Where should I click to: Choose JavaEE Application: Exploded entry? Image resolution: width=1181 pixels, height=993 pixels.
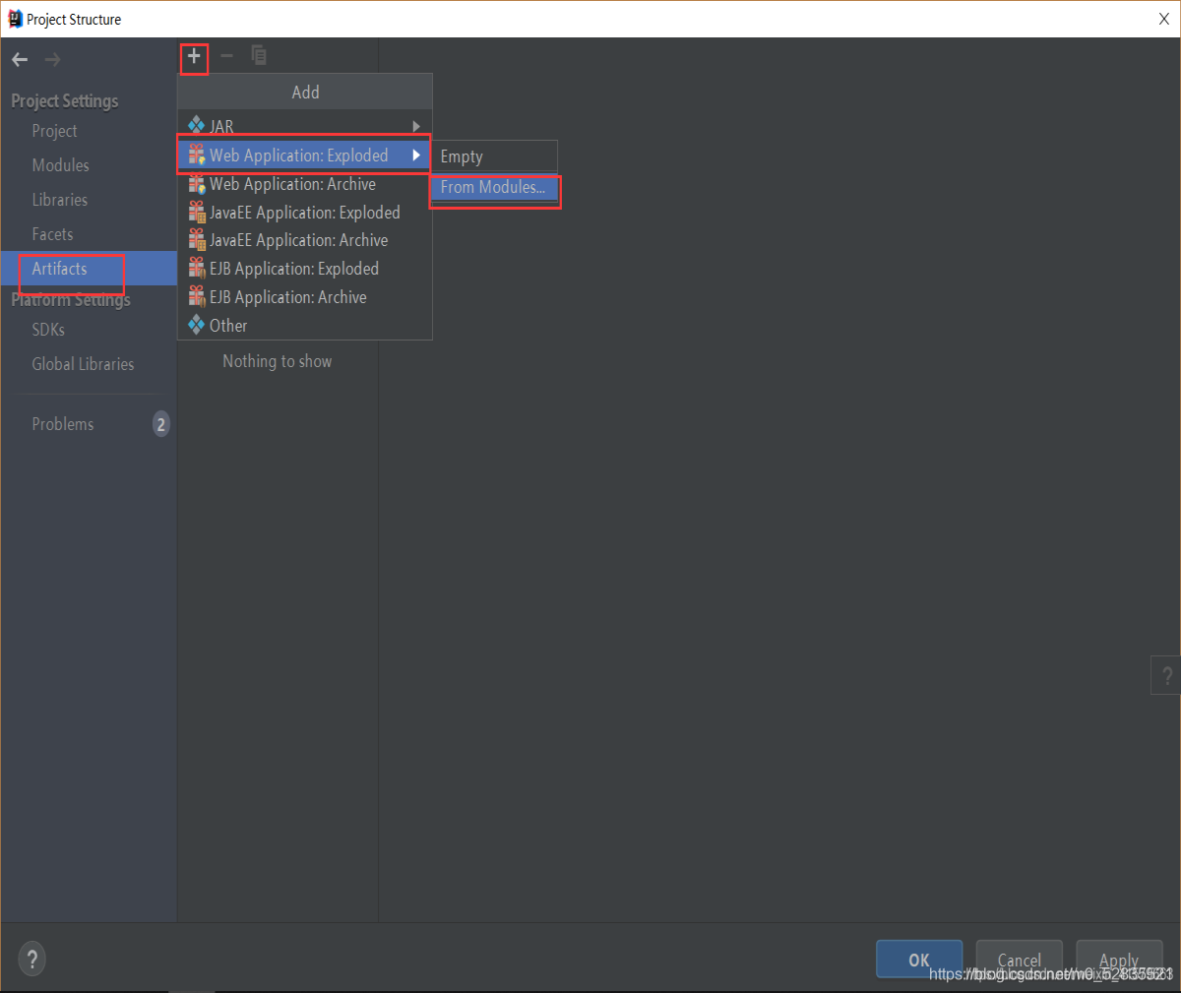coord(304,212)
